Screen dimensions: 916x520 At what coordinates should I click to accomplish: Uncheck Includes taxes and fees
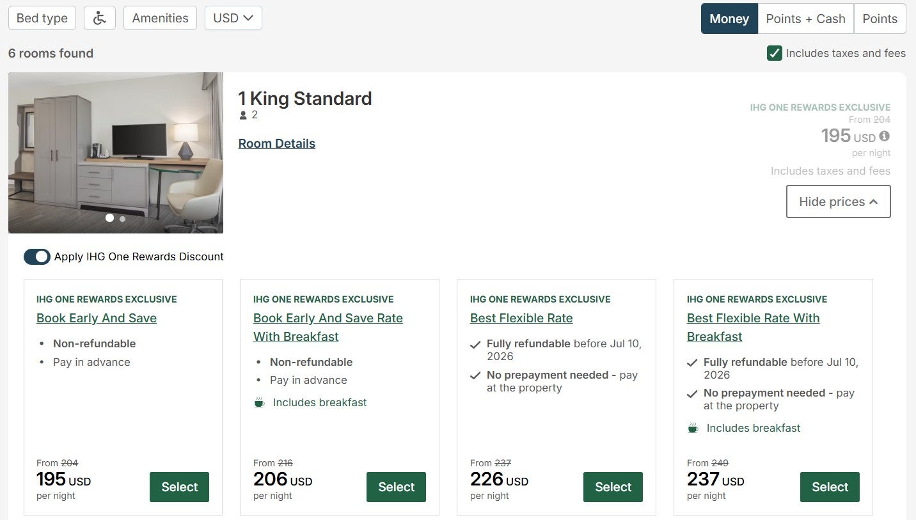[775, 53]
